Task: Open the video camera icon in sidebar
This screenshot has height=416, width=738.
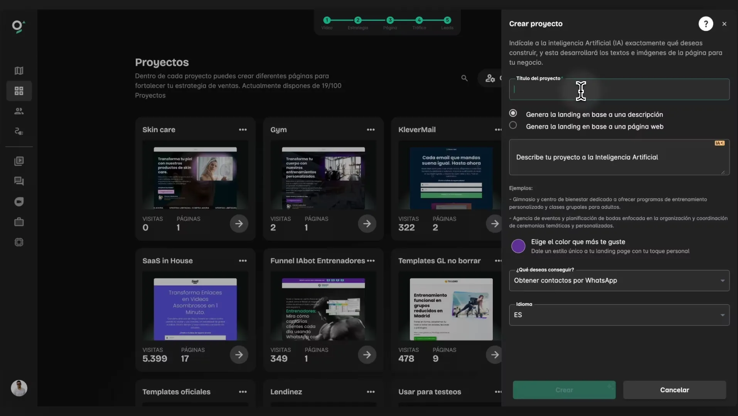Action: click(19, 201)
